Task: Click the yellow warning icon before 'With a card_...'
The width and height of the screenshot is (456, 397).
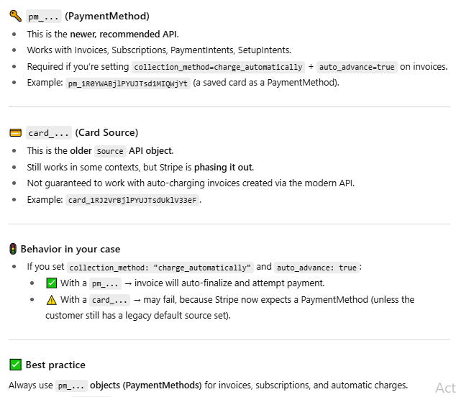Action: (51, 300)
